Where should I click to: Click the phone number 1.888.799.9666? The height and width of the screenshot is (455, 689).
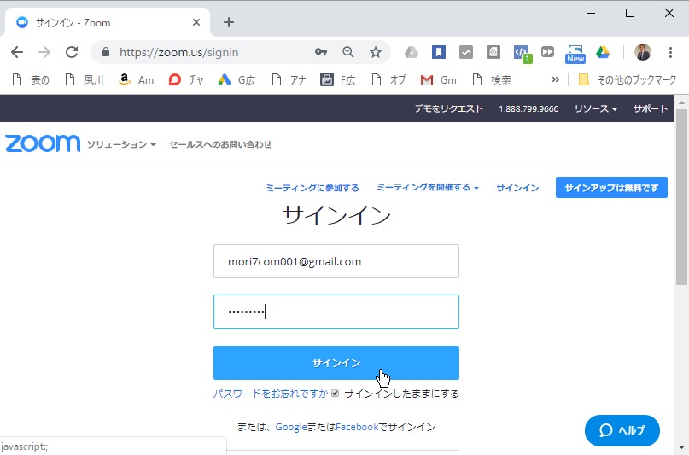point(528,109)
